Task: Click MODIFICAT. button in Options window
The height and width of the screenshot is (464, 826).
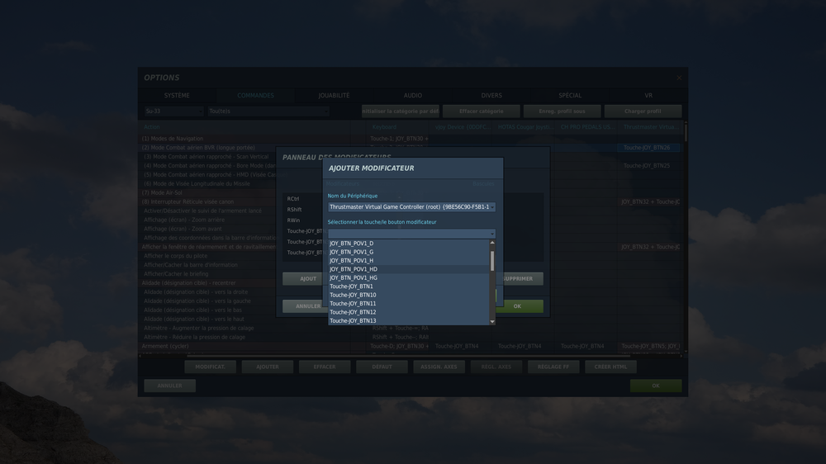Action: [x=210, y=367]
